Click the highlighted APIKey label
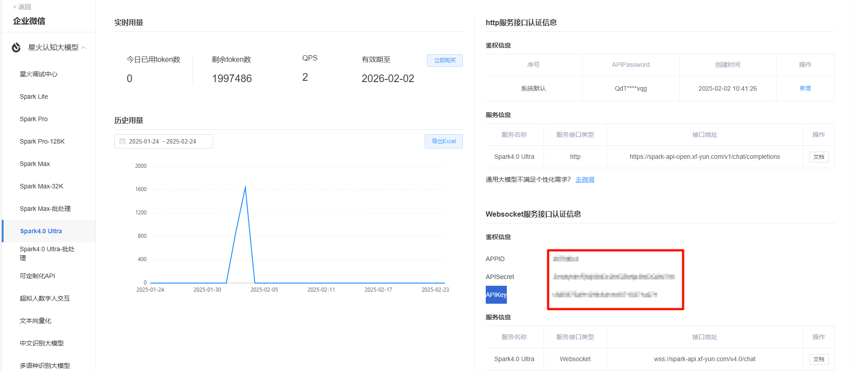Image resolution: width=854 pixels, height=371 pixels. point(496,295)
